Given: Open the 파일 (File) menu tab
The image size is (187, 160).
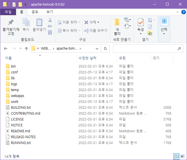Looking at the screenshot, I should [8, 12].
